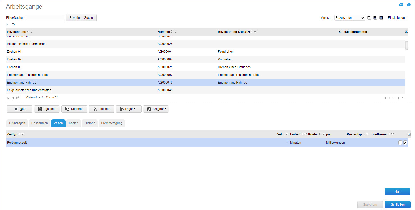The width and height of the screenshot is (415, 210).
Task: Switch to the empty single-pane view layout
Action: coord(369,18)
